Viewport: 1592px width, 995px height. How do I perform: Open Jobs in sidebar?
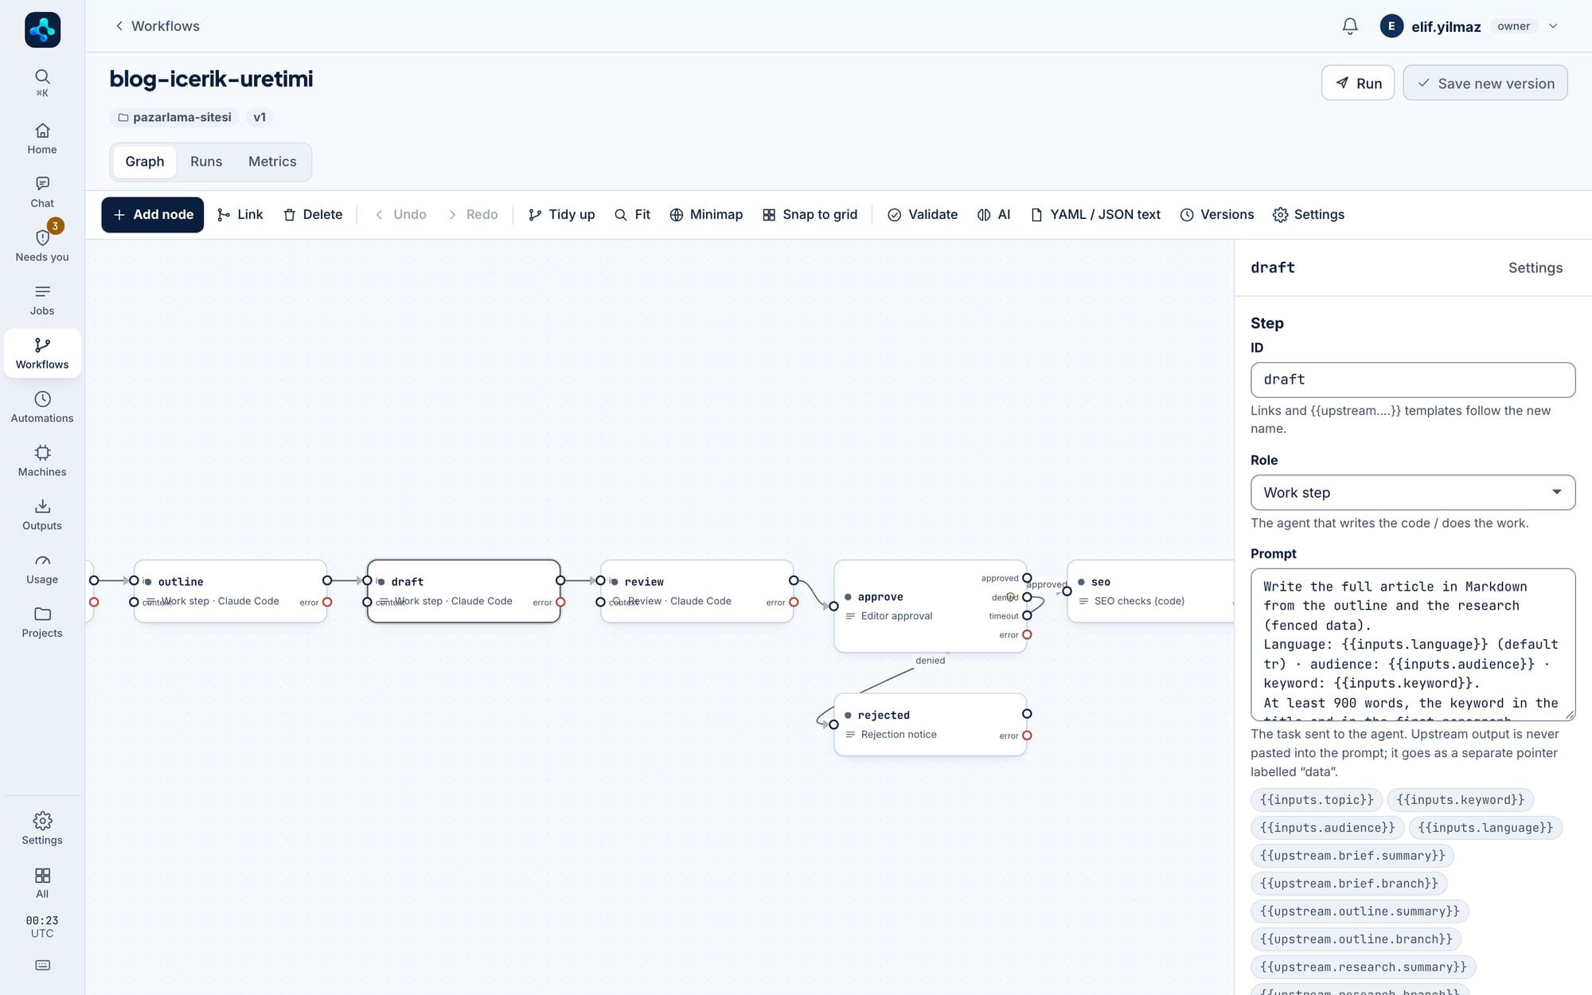click(x=42, y=300)
